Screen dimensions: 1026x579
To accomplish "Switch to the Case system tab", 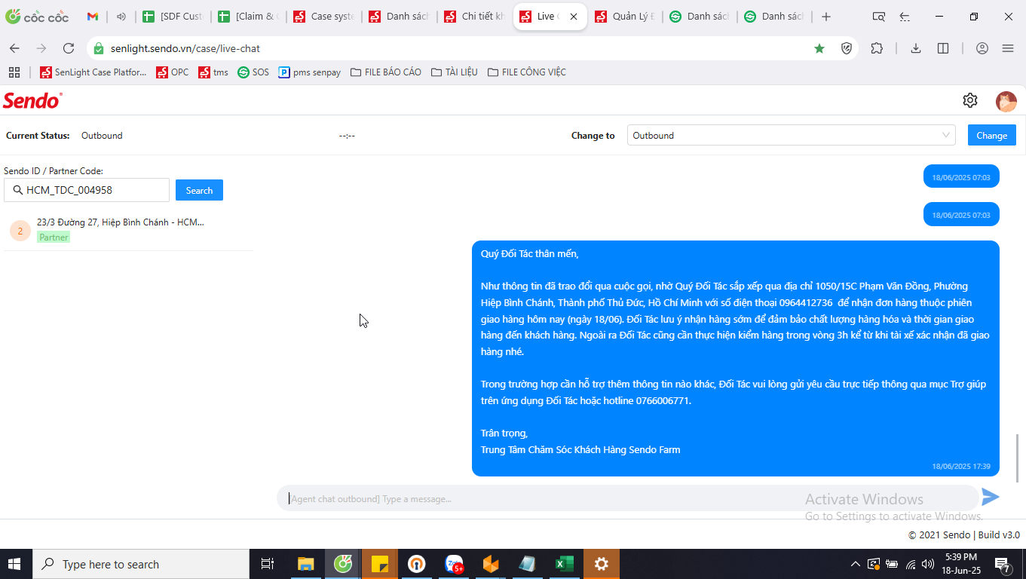I will pos(323,17).
